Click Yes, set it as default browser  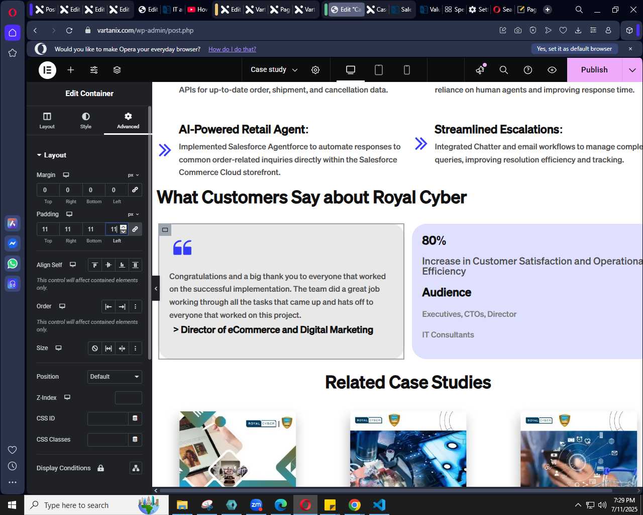tap(574, 49)
